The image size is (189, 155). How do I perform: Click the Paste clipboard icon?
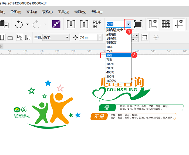click(4, 24)
